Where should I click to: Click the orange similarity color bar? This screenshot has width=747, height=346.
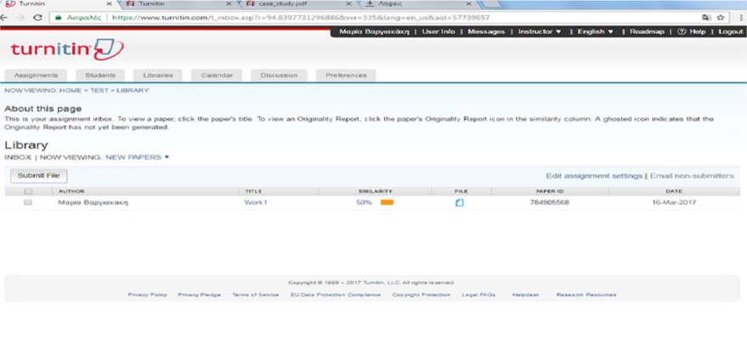coord(387,202)
